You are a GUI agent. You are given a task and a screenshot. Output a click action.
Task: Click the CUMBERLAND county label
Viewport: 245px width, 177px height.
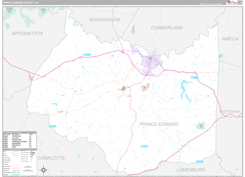tap(167, 28)
